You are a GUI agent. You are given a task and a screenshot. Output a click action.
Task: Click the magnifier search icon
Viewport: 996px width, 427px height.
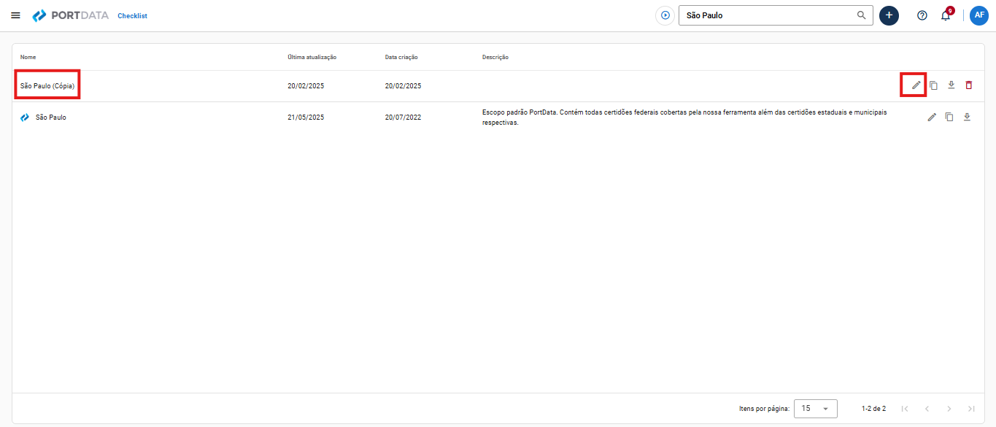pos(862,15)
